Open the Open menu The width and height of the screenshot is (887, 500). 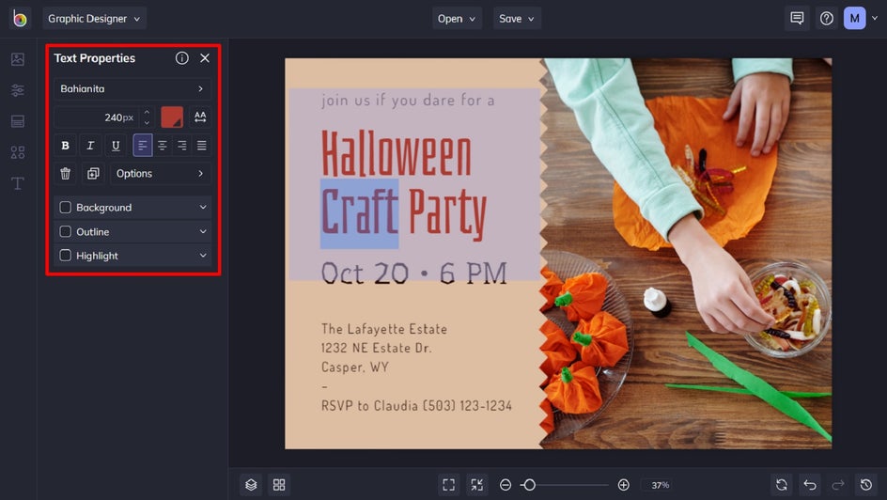[x=457, y=19]
